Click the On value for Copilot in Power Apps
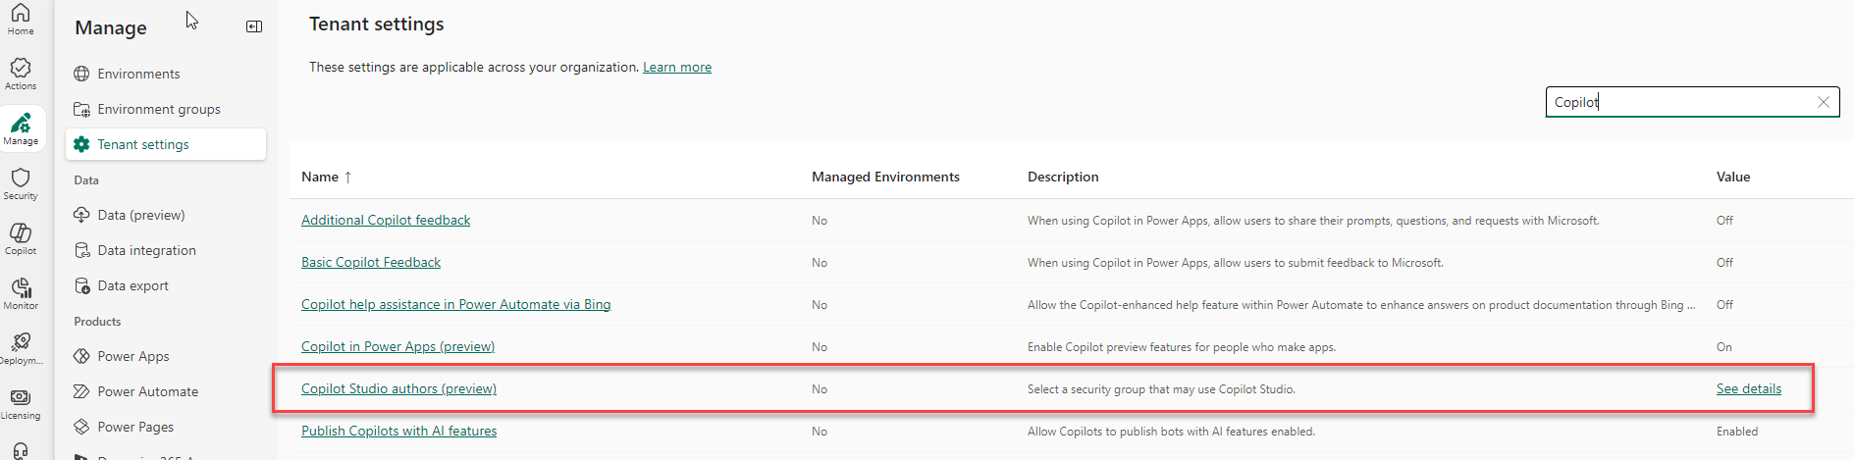Image resolution: width=1854 pixels, height=460 pixels. click(x=1723, y=347)
